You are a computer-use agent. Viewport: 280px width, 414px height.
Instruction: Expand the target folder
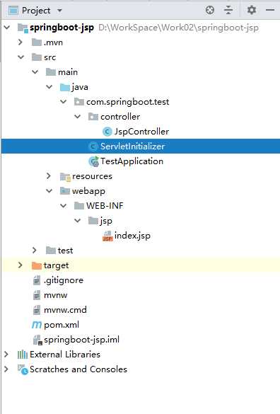pyautogui.click(x=21, y=265)
